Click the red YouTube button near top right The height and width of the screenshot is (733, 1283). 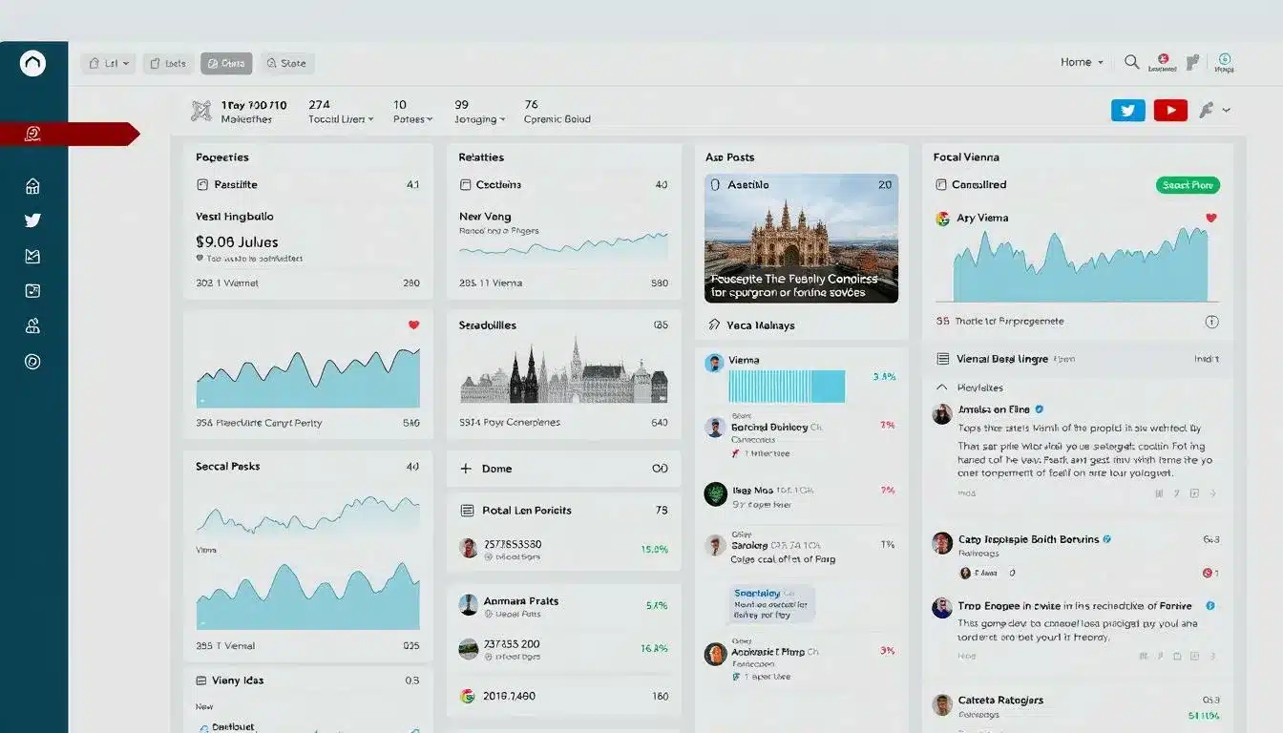[1170, 110]
